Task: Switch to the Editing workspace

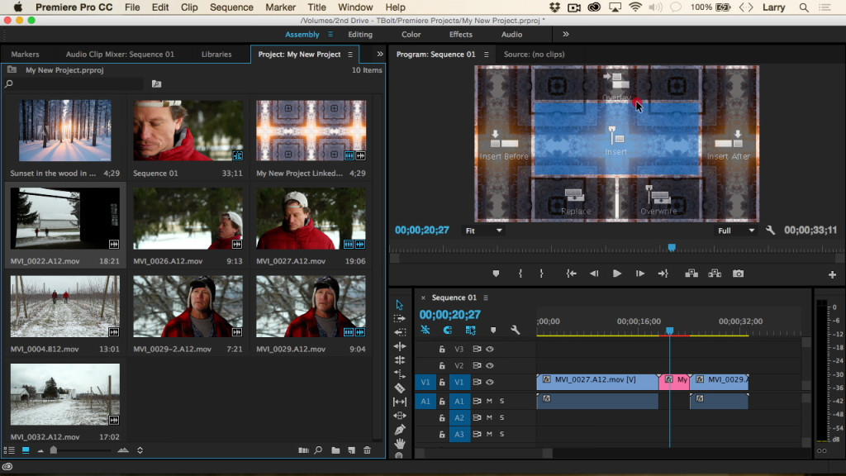Action: (x=360, y=34)
